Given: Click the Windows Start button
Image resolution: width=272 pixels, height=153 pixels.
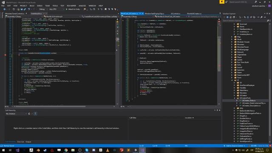Looking at the screenshot, I should click(3, 150).
